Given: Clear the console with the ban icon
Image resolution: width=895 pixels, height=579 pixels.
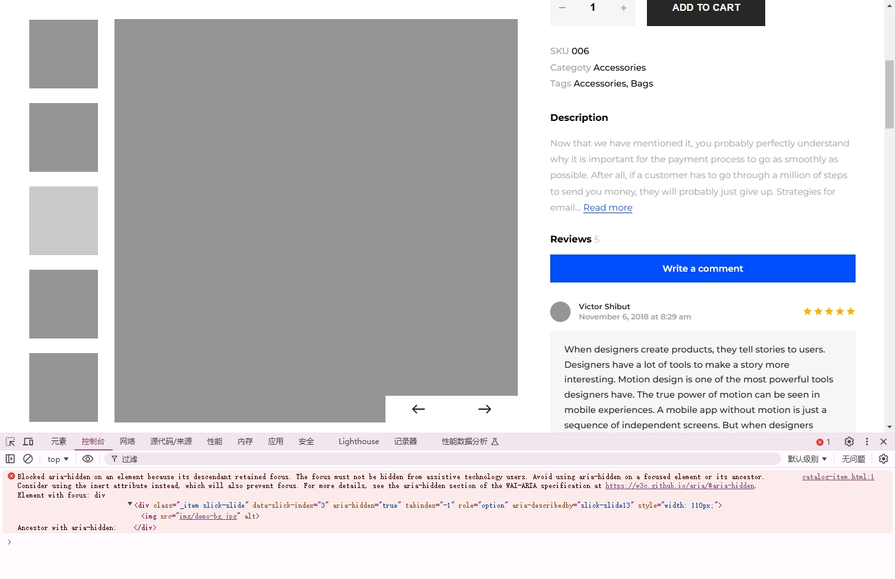Looking at the screenshot, I should tap(28, 459).
